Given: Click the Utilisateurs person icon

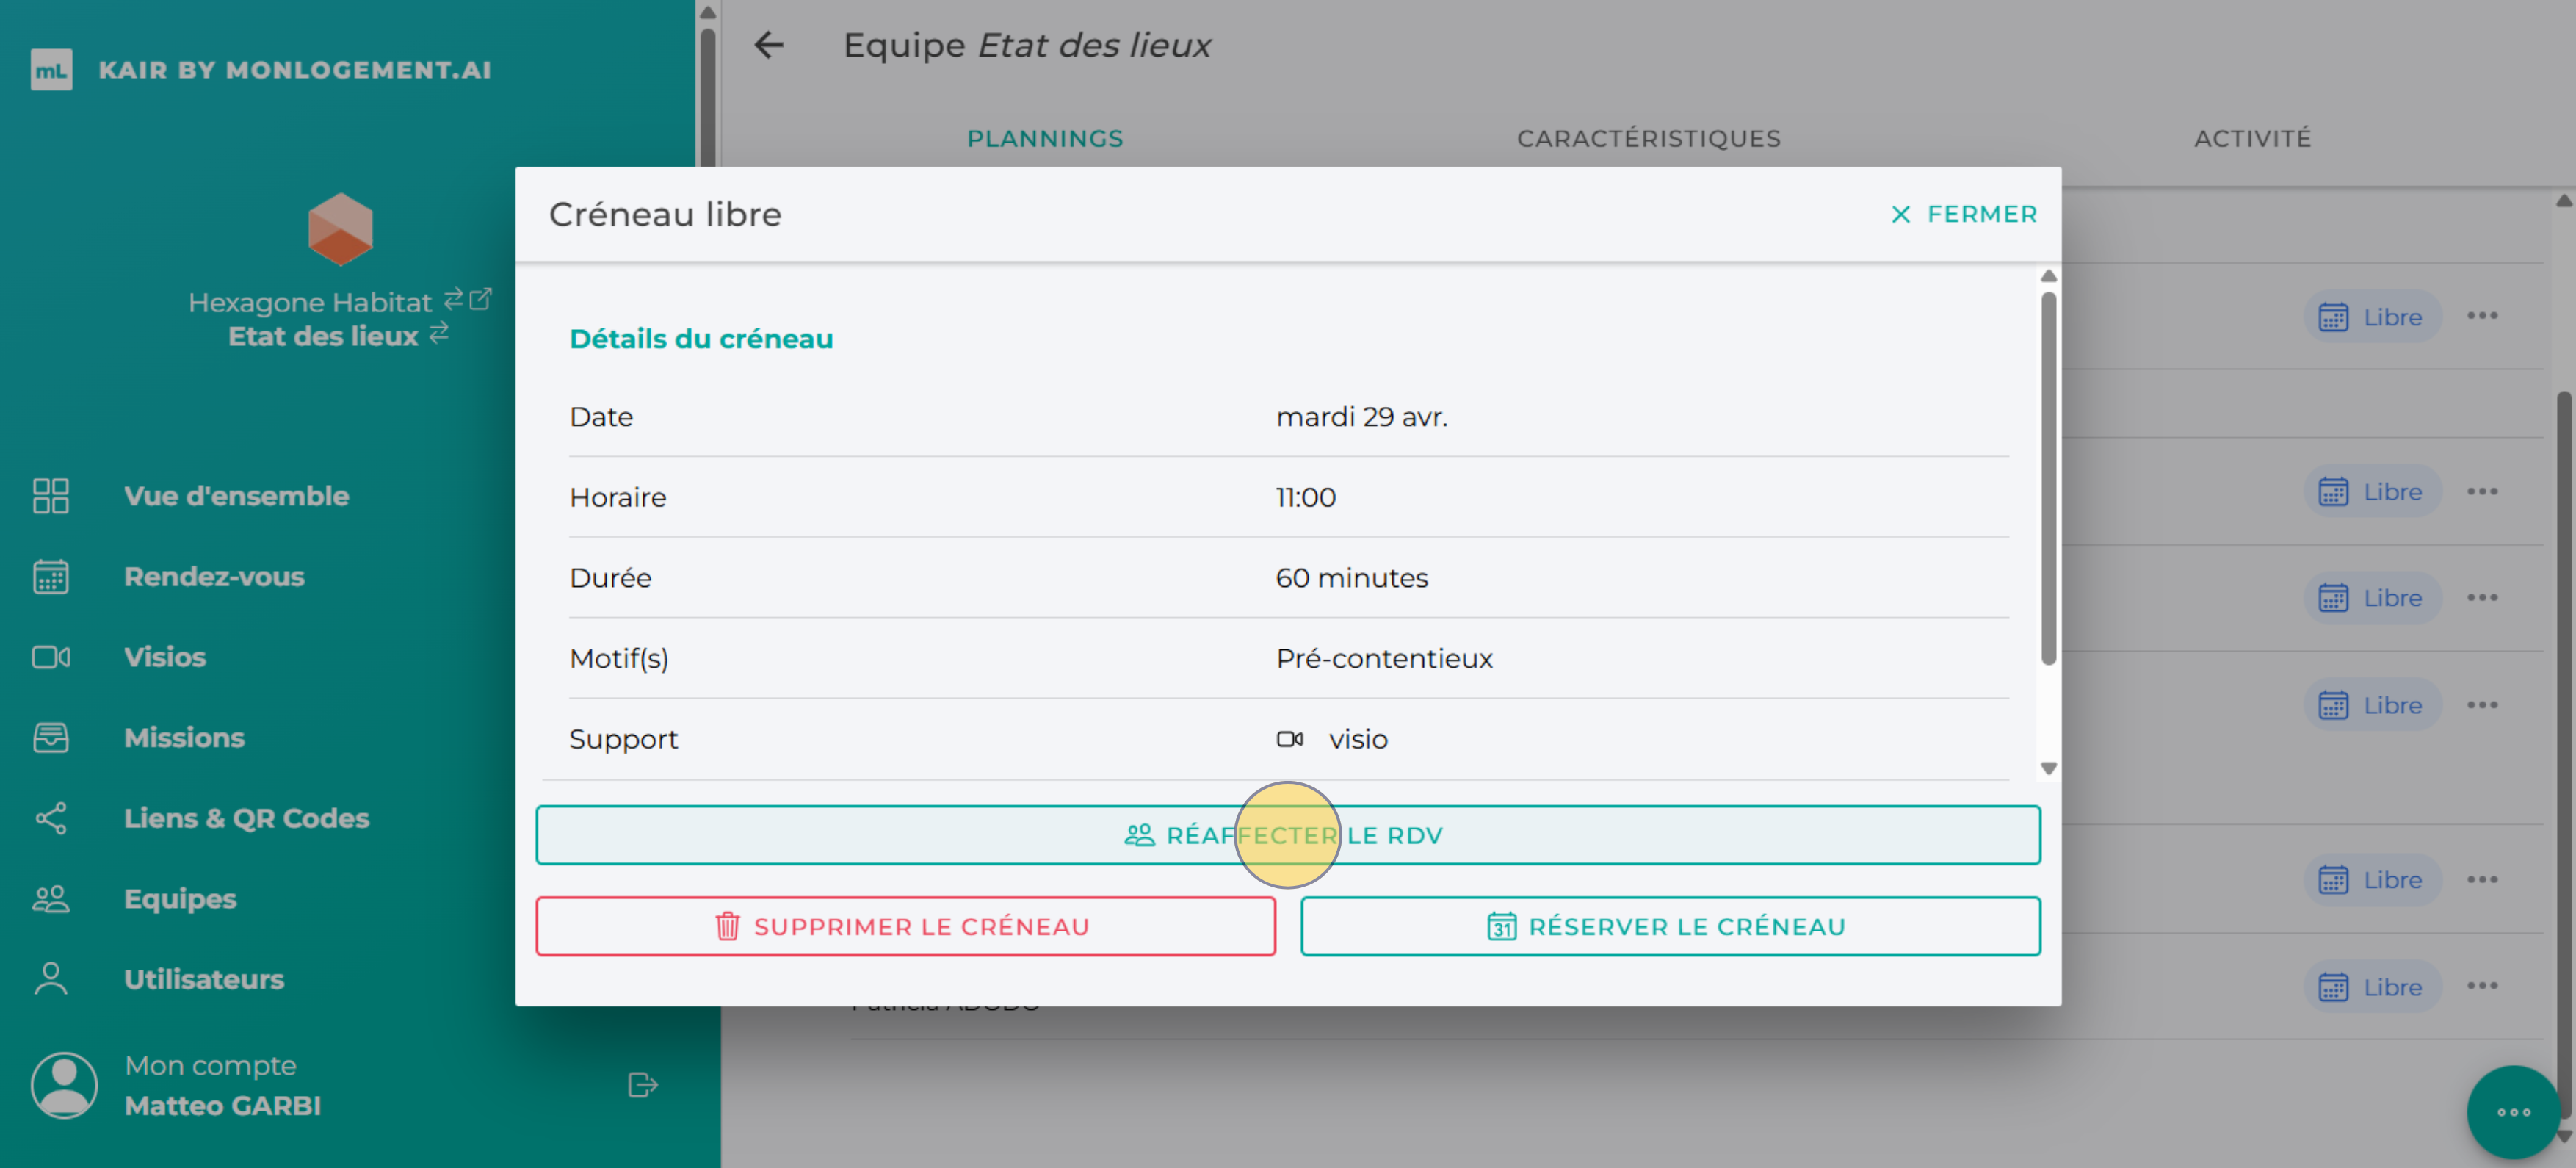Looking at the screenshot, I should coord(50,979).
